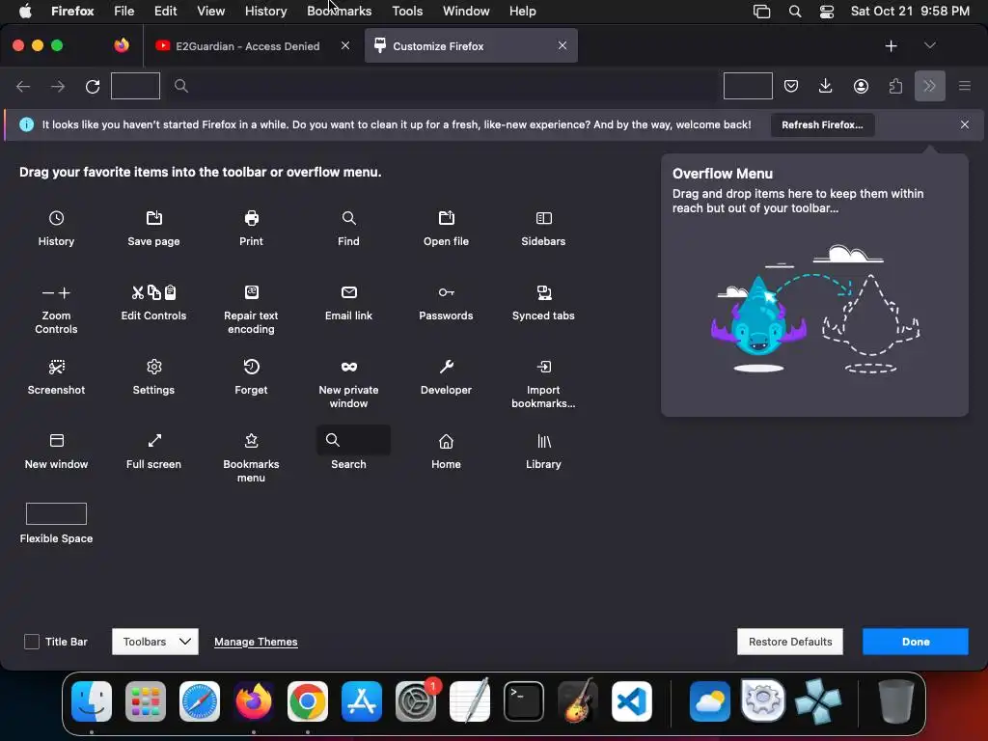988x741 pixels.
Task: Open Terminal from the Dock
Action: click(x=524, y=701)
